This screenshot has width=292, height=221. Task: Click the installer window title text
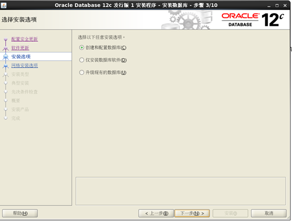point(136,5)
